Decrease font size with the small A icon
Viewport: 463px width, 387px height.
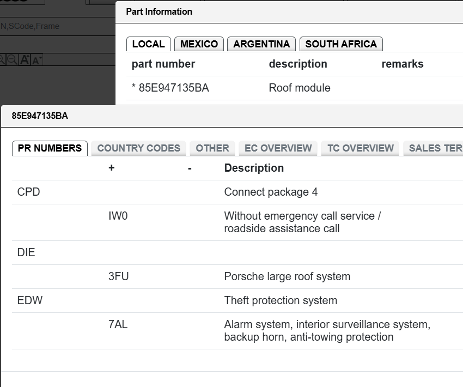[x=36, y=59]
